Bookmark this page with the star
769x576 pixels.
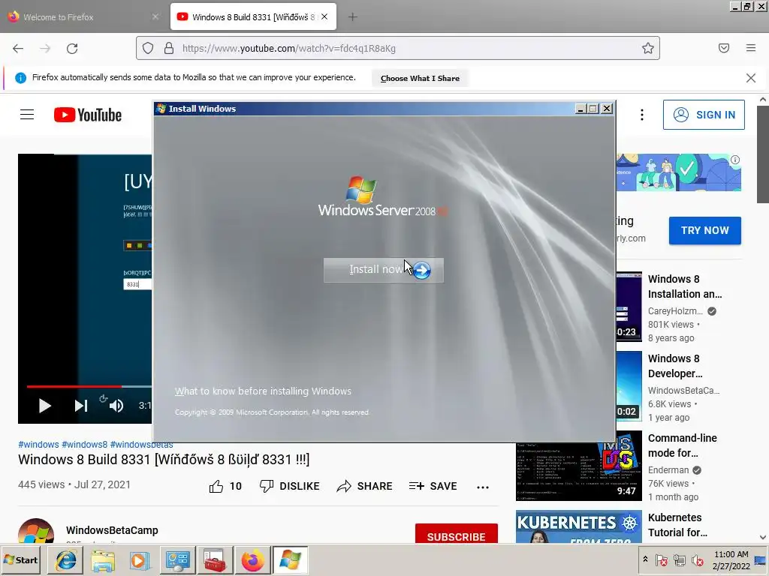648,48
